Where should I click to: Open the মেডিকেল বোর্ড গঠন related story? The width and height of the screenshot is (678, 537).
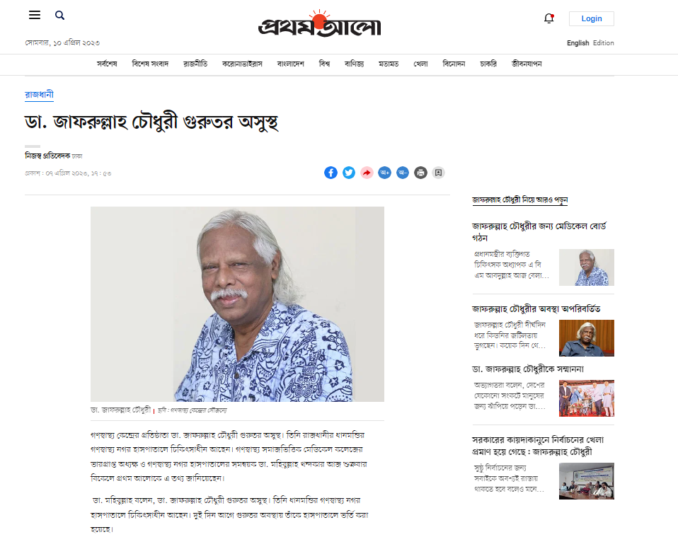[539, 232]
